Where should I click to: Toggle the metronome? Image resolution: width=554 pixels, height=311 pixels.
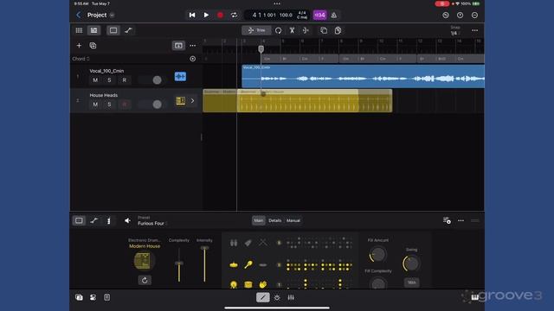(334, 16)
